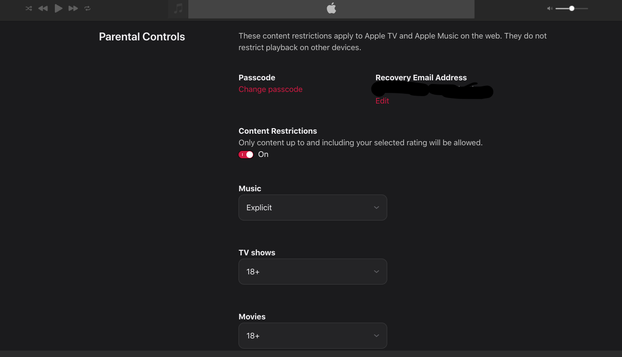622x357 pixels.
Task: Turn off the Content Restrictions toggle
Action: tap(246, 155)
